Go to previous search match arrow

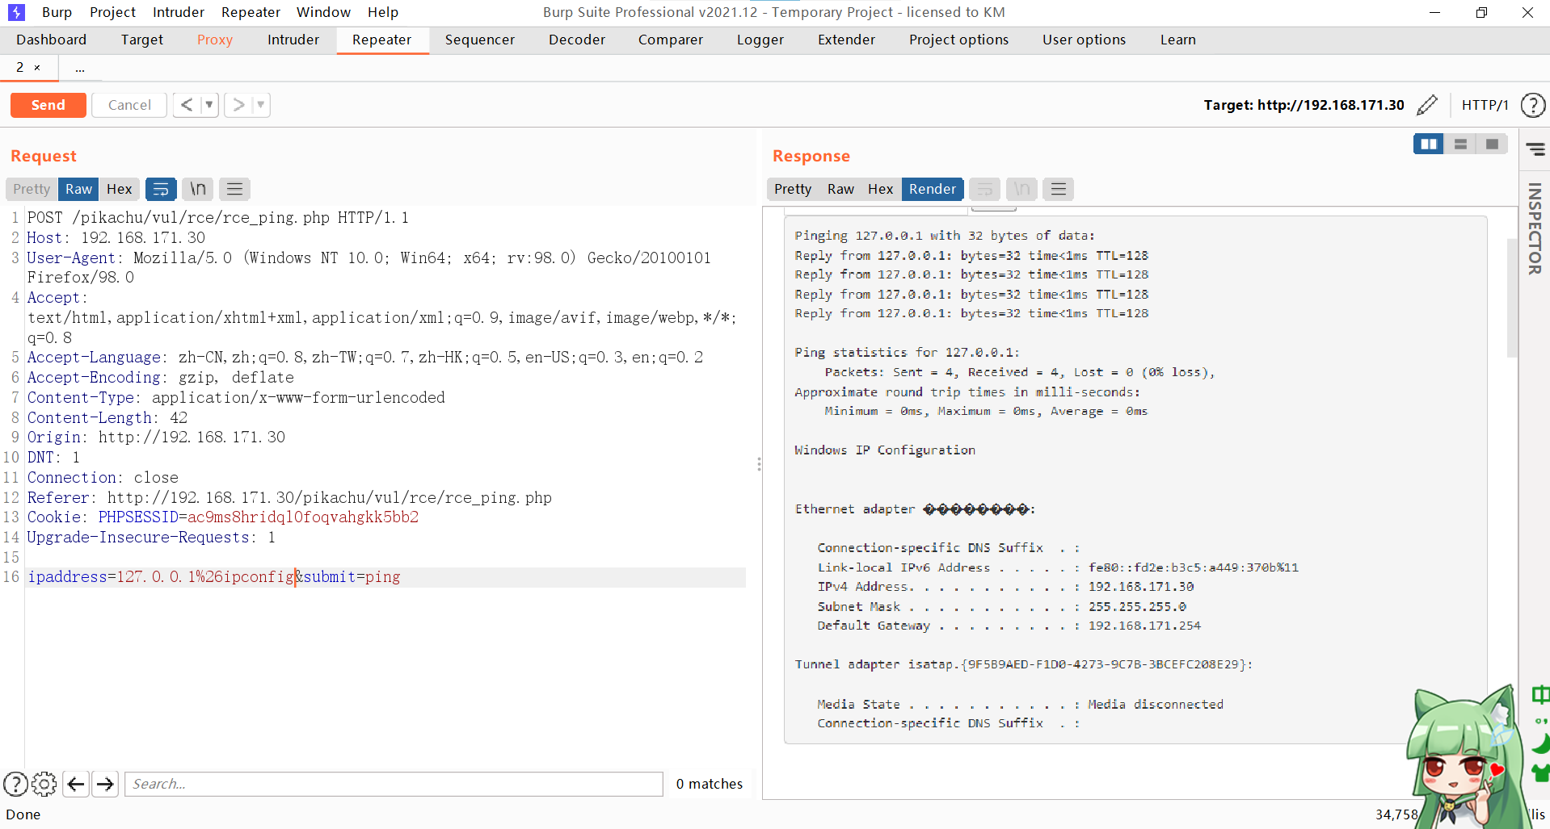(76, 784)
